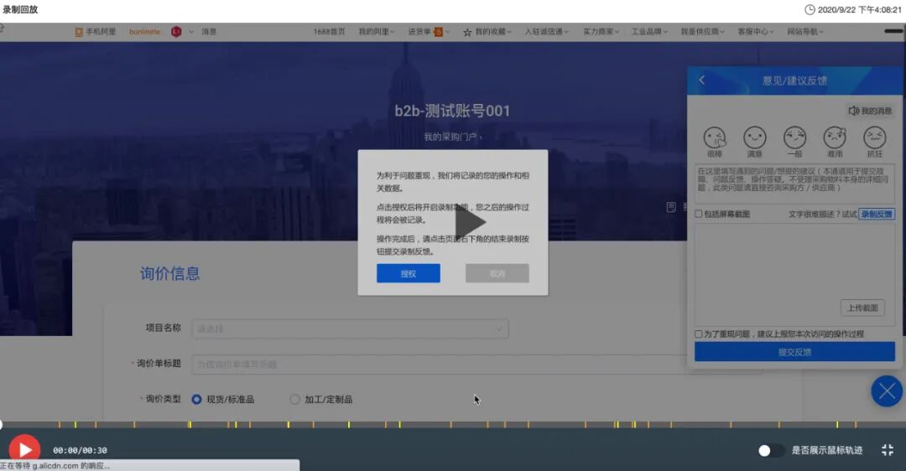Image resolution: width=906 pixels, height=471 pixels.
Task: Select the 很棒 face rating
Action: click(x=715, y=142)
